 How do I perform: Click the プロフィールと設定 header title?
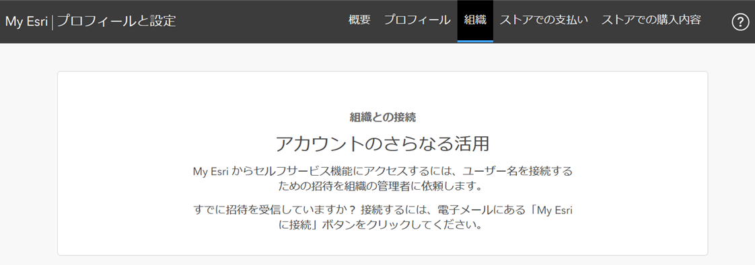click(x=116, y=21)
